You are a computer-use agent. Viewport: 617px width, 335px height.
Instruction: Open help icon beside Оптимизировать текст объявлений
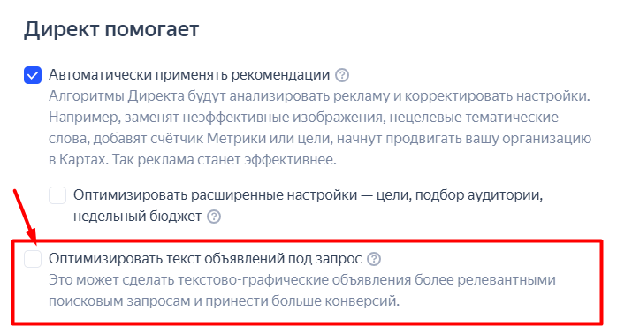(x=373, y=259)
